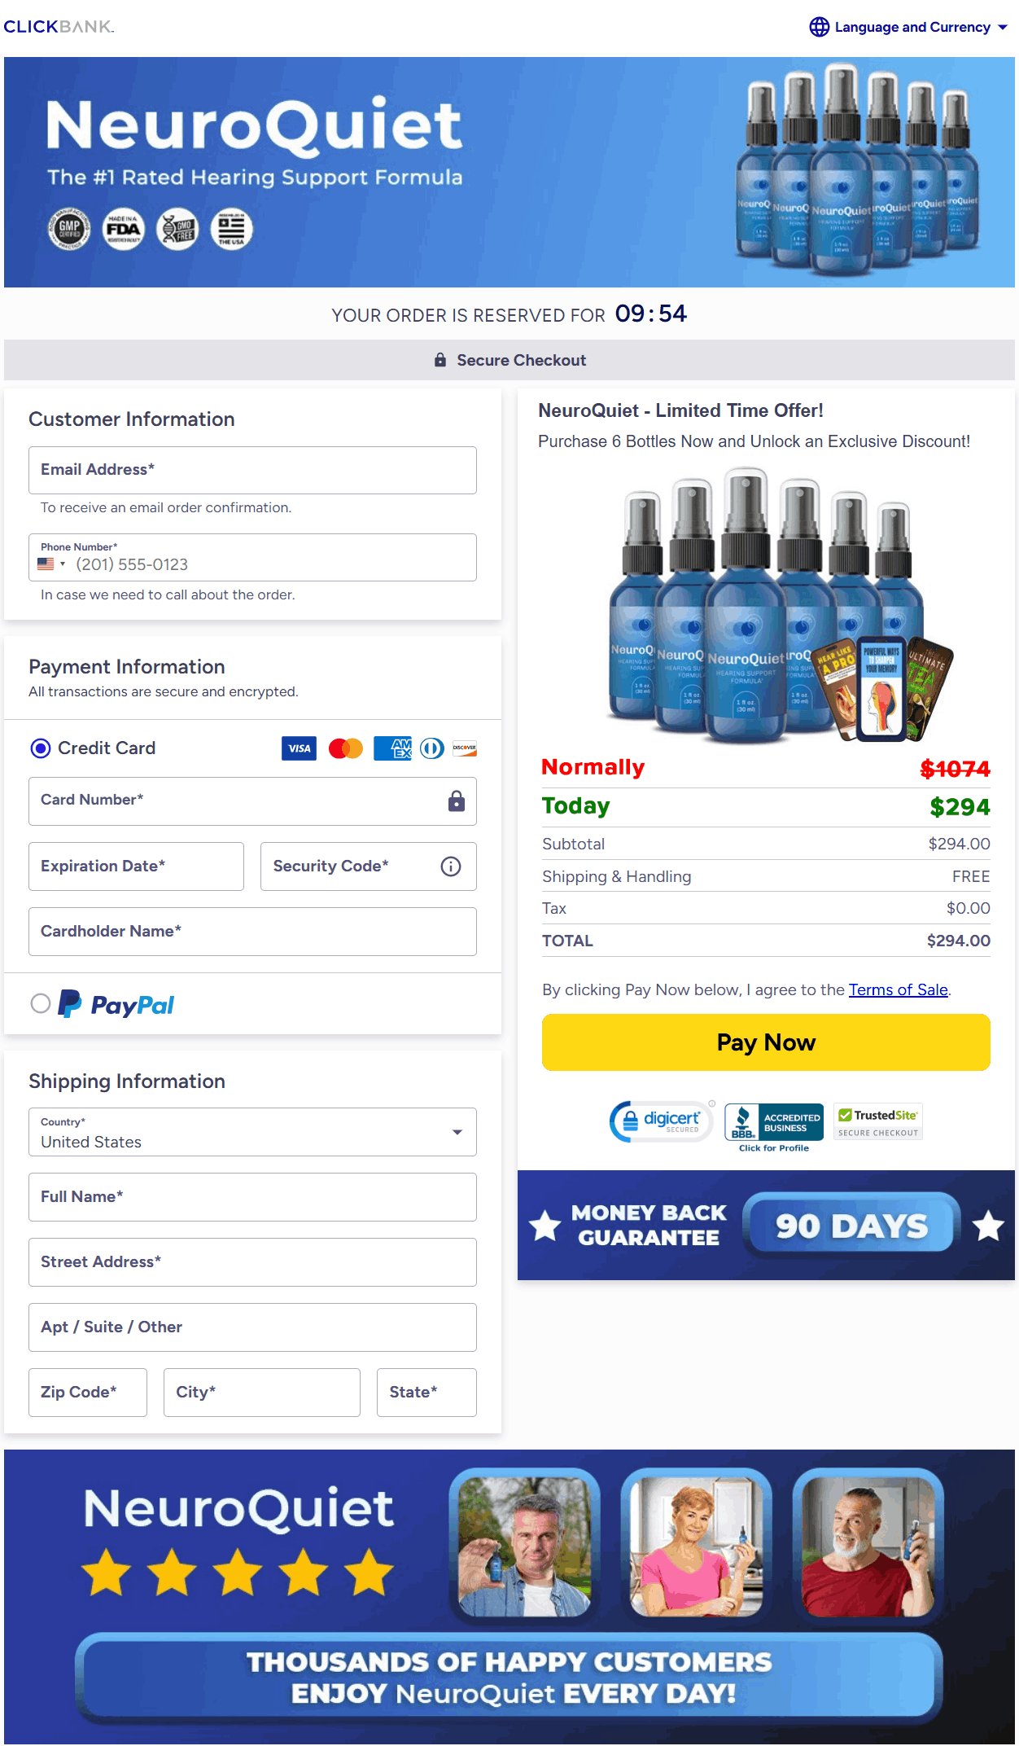This screenshot has width=1019, height=1746.
Task: Expand the phone country flag selector
Action: [x=51, y=564]
